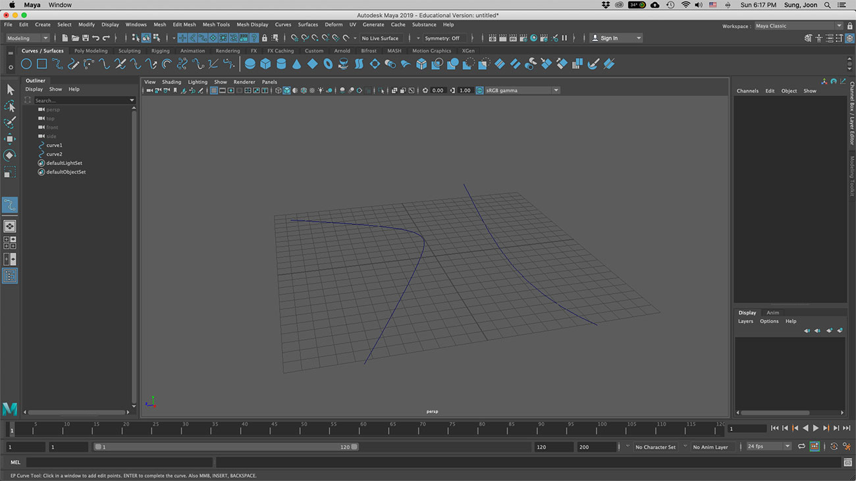
Task: Toggle use all lights bulb icon
Action: coord(320,90)
